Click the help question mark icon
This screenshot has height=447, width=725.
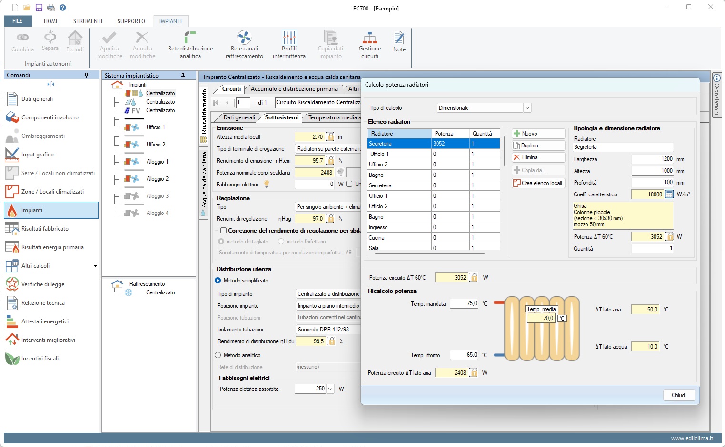(63, 8)
